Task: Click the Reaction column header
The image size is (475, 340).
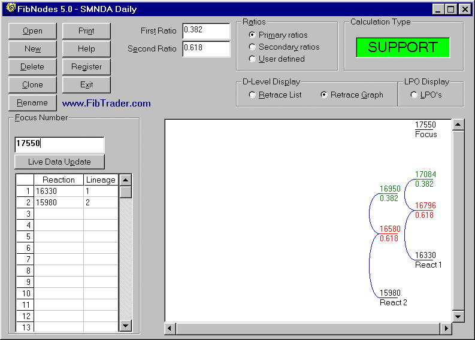Action: tap(59, 180)
